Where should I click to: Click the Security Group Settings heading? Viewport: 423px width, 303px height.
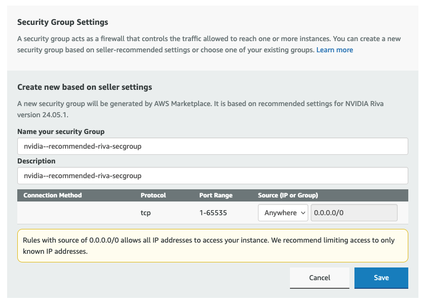coord(62,22)
